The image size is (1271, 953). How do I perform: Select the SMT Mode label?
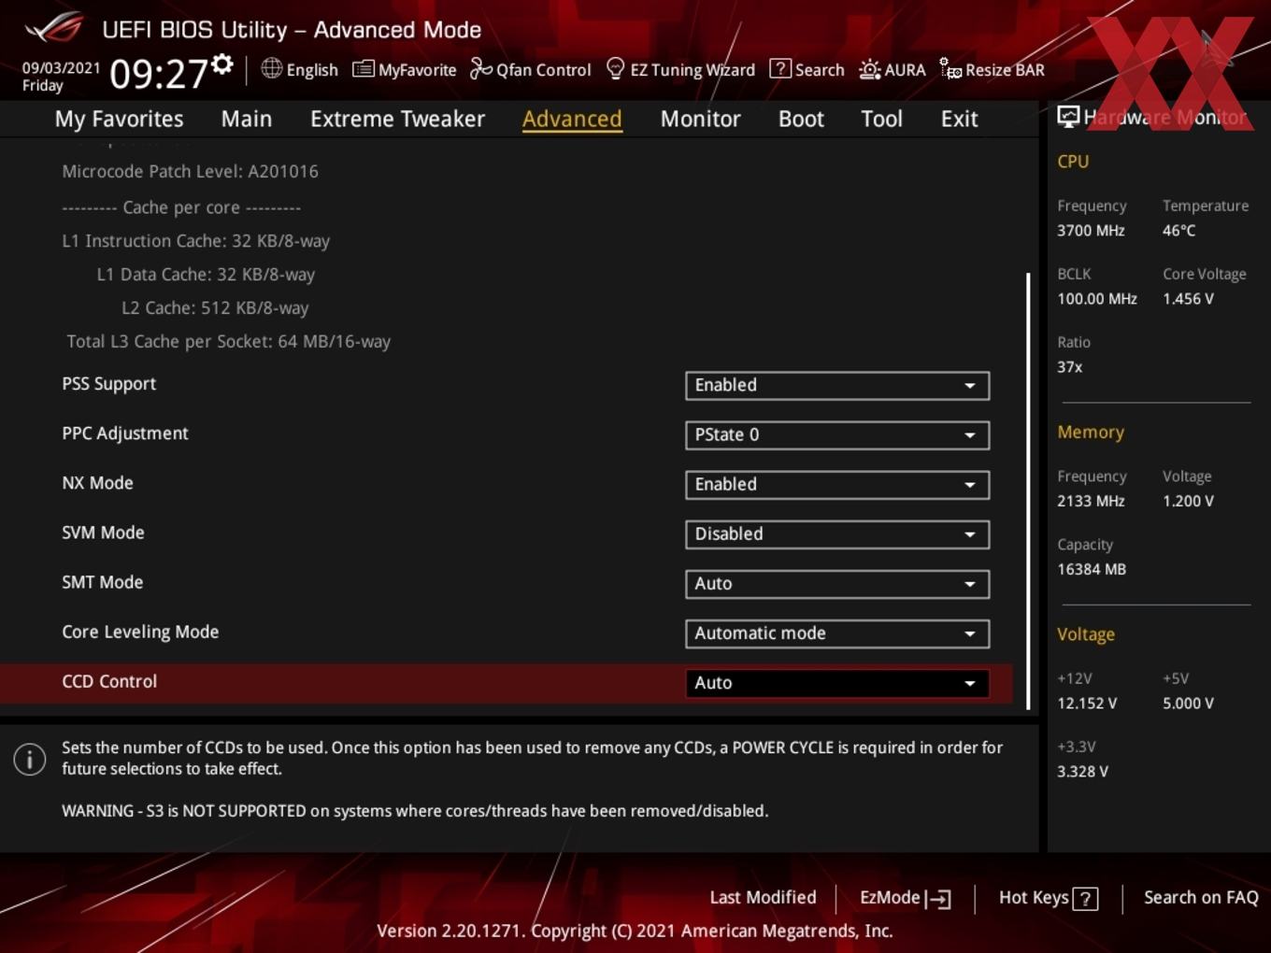point(102,582)
